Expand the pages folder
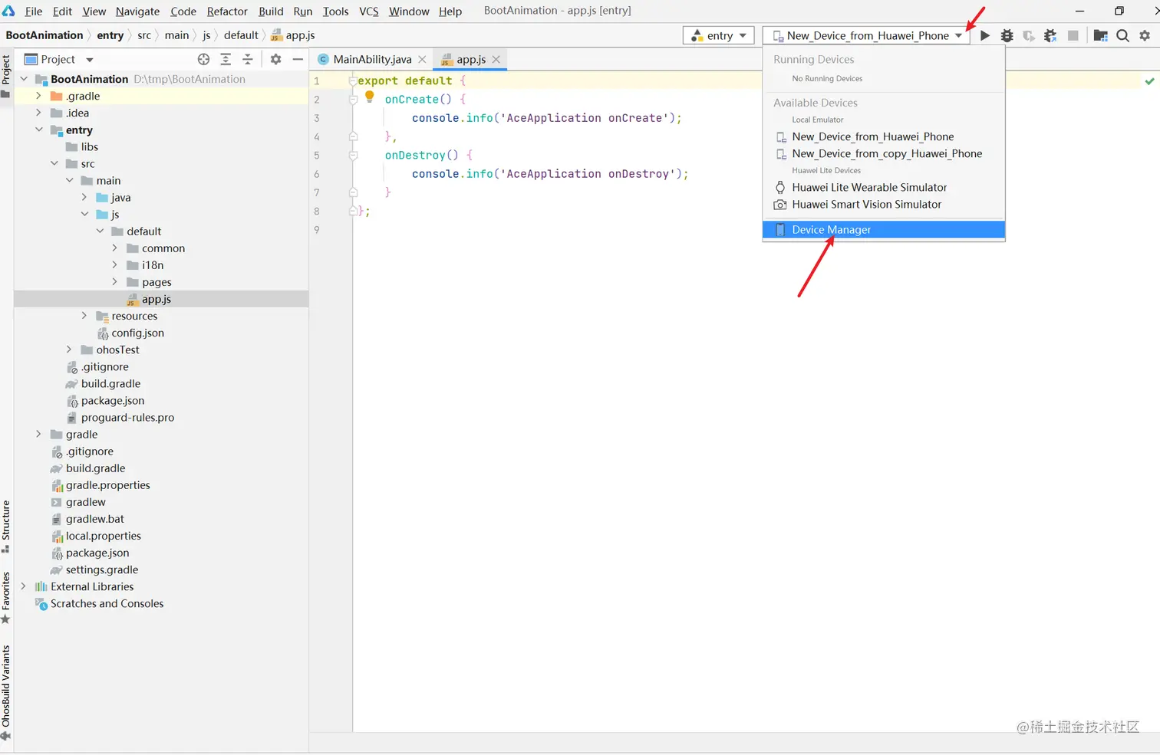 click(x=115, y=281)
